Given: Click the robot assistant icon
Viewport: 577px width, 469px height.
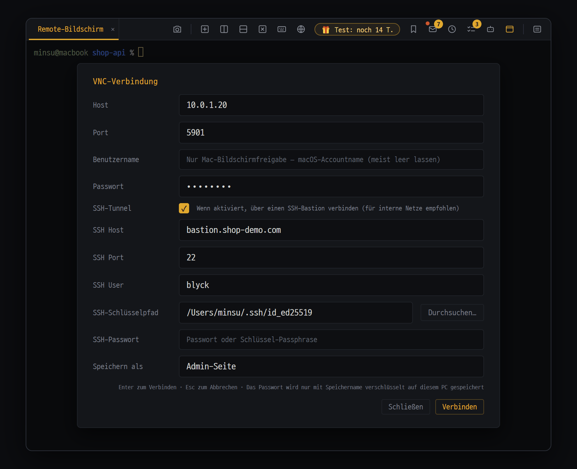Looking at the screenshot, I should [x=490, y=29].
